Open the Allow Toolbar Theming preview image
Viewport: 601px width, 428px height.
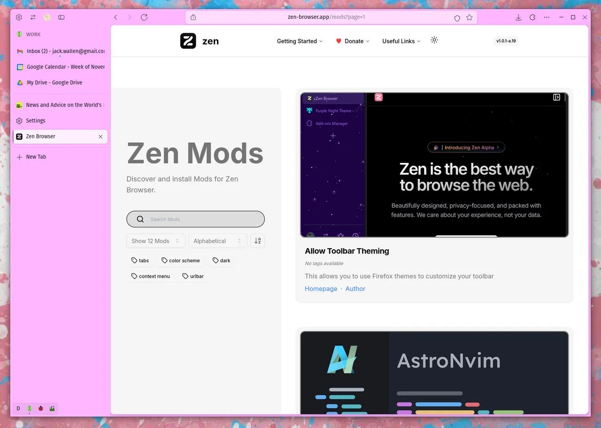[x=434, y=165]
